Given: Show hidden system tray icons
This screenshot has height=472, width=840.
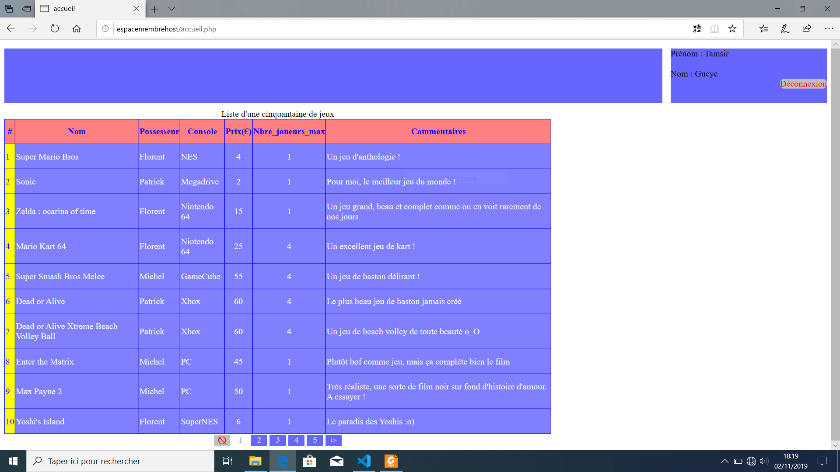Looking at the screenshot, I should click(724, 461).
